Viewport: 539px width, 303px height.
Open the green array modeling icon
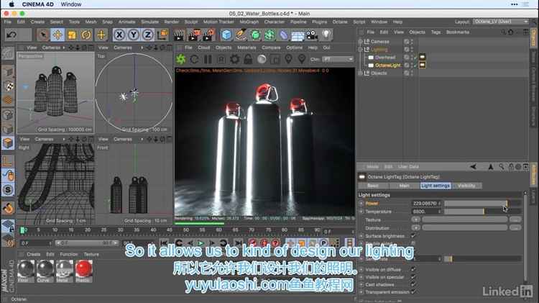point(269,35)
